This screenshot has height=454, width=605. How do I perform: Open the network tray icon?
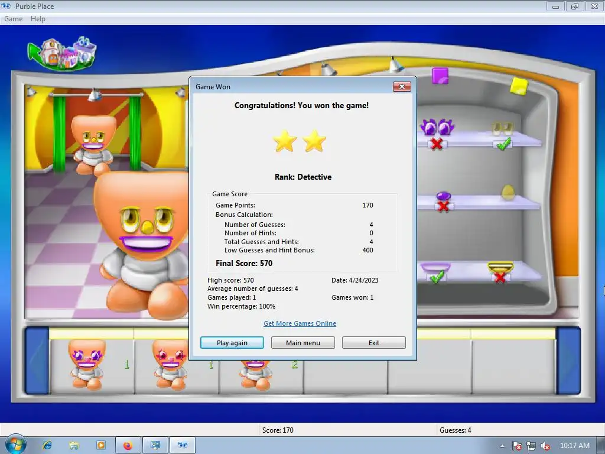(531, 446)
